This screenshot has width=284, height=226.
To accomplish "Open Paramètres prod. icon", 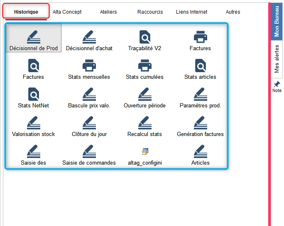I will pyautogui.click(x=200, y=95).
